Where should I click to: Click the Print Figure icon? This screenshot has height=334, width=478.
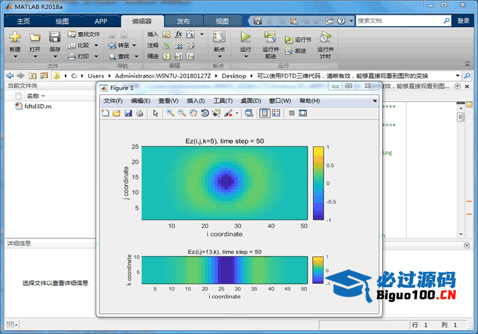click(x=139, y=114)
